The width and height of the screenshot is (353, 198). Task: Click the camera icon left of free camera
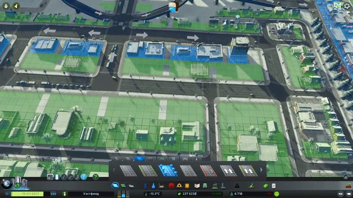tap(341, 194)
